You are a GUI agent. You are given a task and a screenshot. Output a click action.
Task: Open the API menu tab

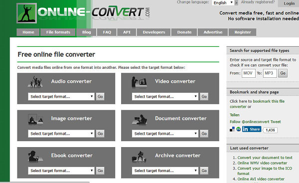tap(127, 32)
